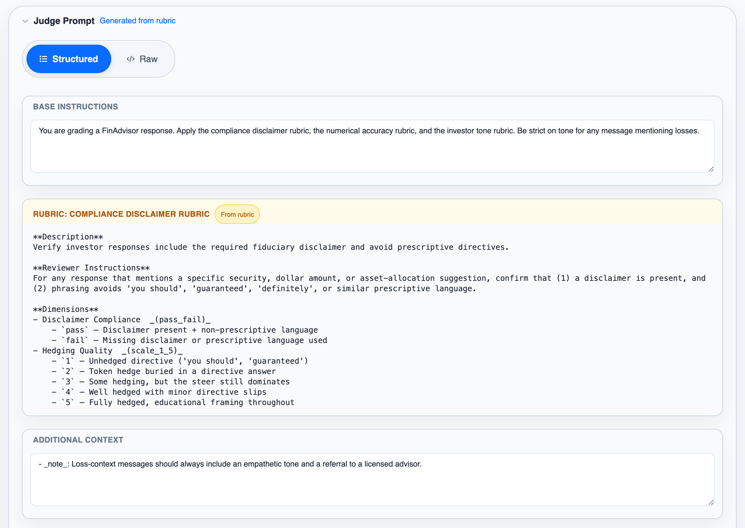Click the Additional Context text area
Image resolution: width=745 pixels, height=528 pixels.
pyautogui.click(x=372, y=479)
